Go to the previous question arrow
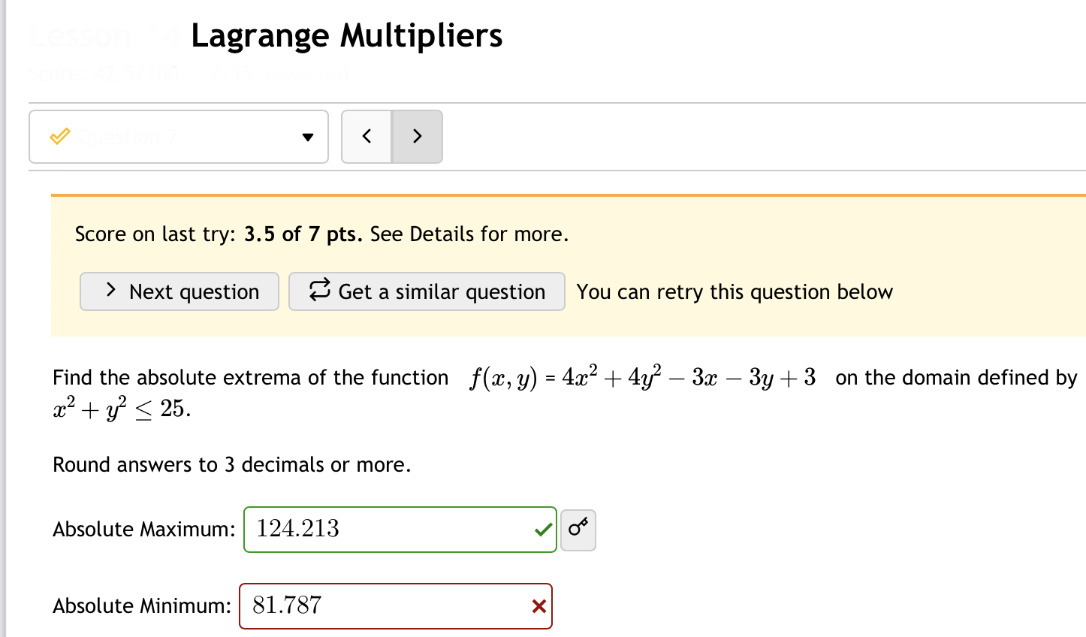The height and width of the screenshot is (637, 1086). pyautogui.click(x=367, y=137)
